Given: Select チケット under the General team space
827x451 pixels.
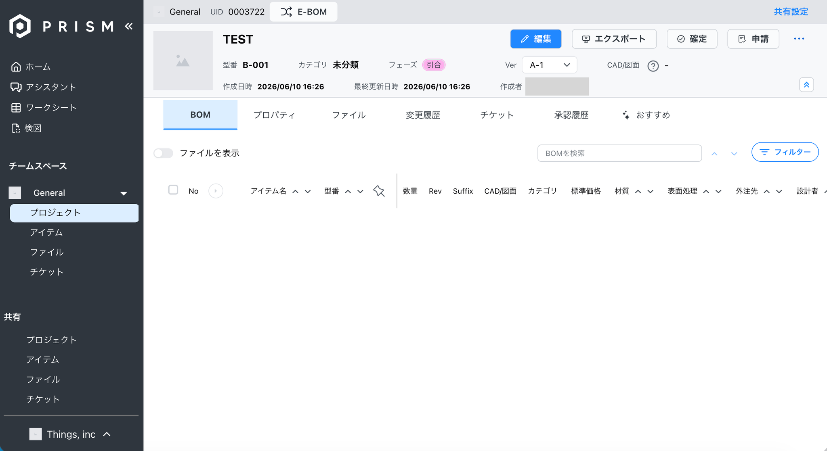Looking at the screenshot, I should [47, 272].
